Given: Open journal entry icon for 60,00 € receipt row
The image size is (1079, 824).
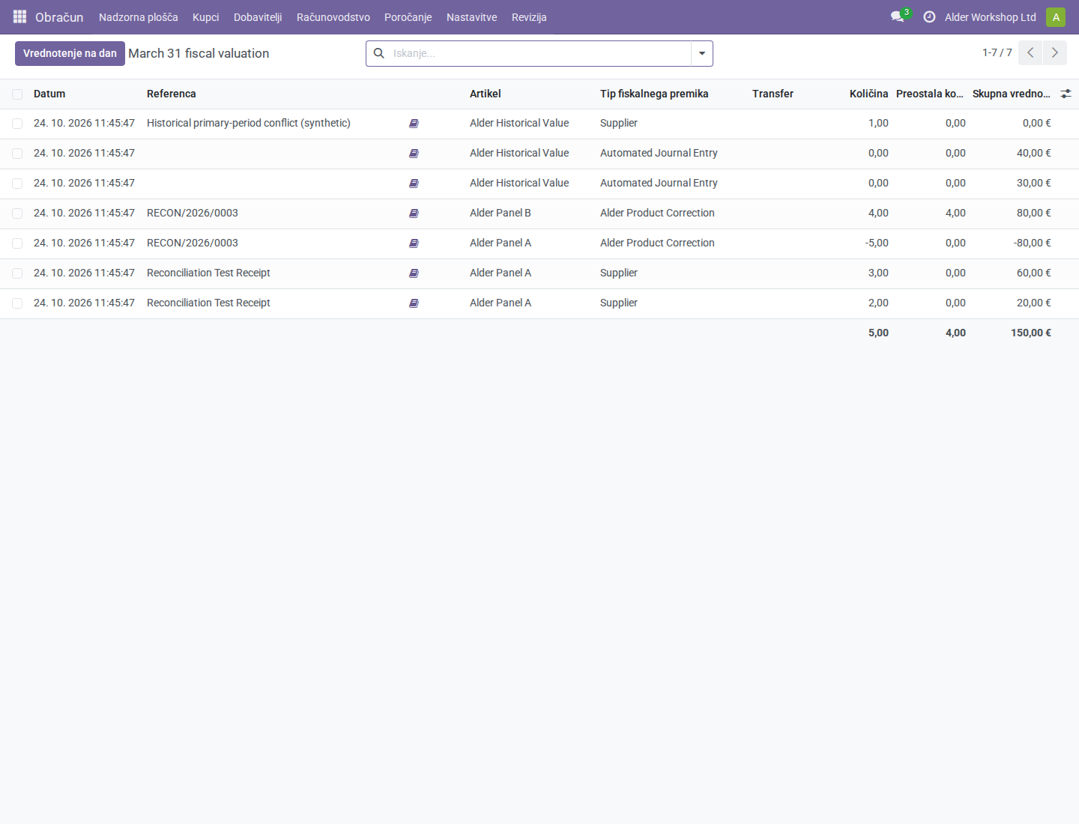Looking at the screenshot, I should tap(414, 273).
